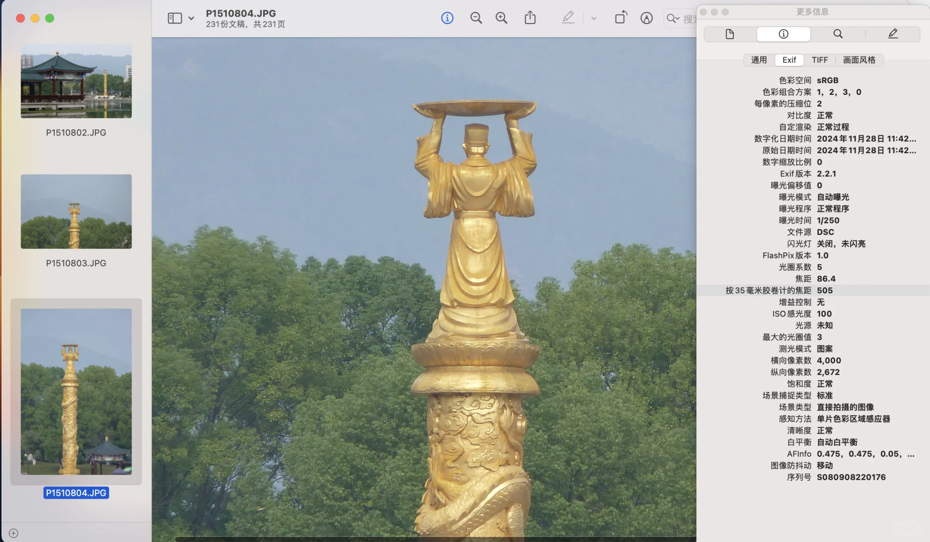Switch to the Exif tab
The image size is (930, 542).
click(x=789, y=60)
